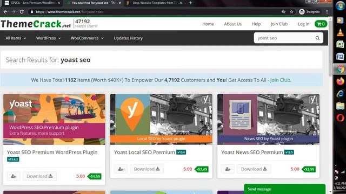Click the v12.5 version badge
This screenshot has height=194, width=346.
click(289, 152)
